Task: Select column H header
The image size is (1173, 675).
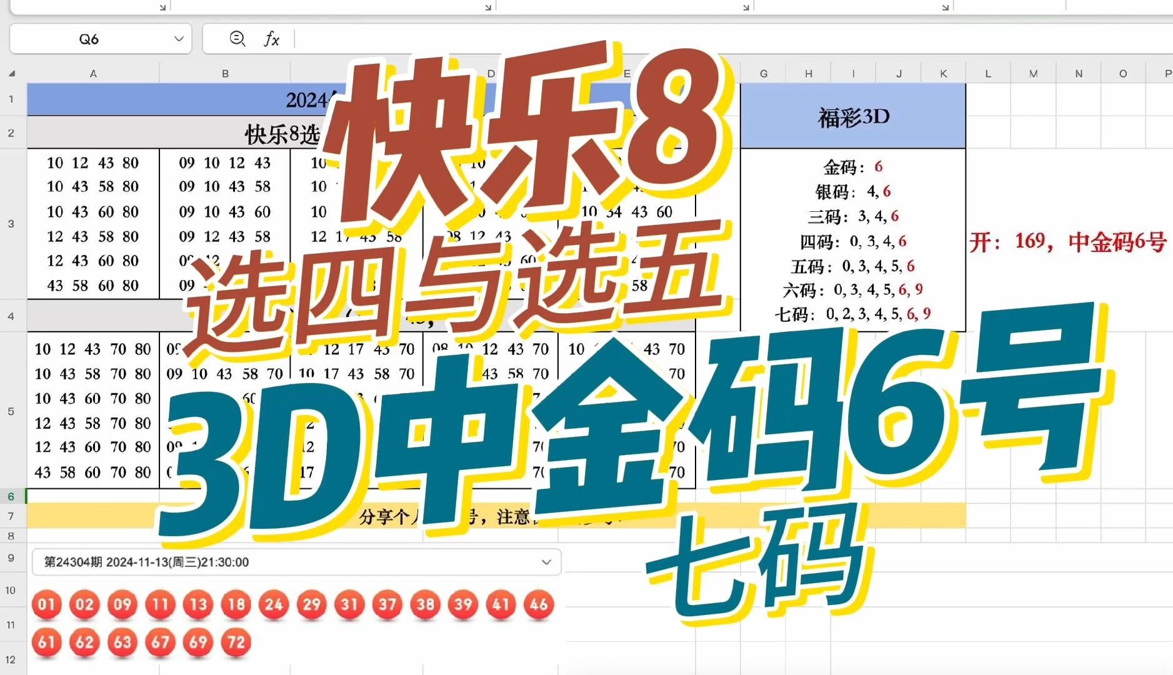Action: click(809, 73)
